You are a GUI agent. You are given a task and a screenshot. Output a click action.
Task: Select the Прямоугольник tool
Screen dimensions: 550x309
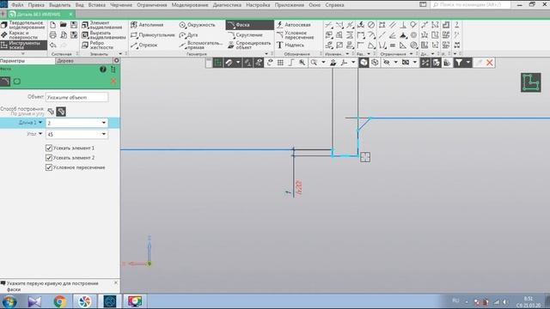(153, 35)
